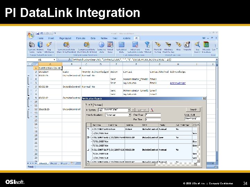The height and width of the screenshot is (187, 250).
Task: Click Compressed Data (Start Time/End Time) icon
Action: coord(87,45)
